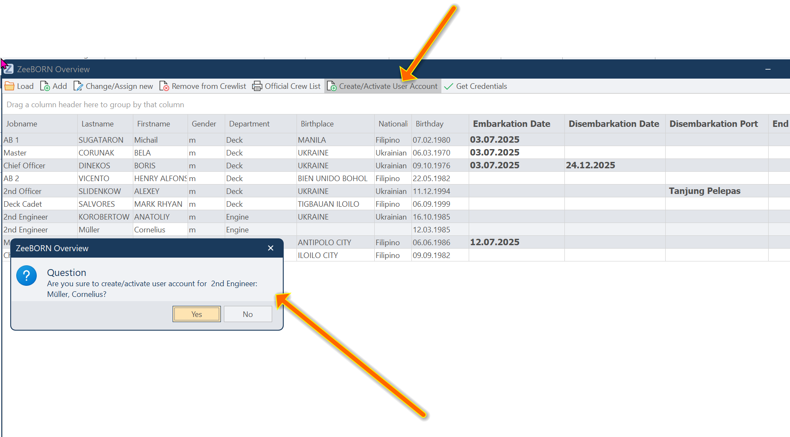This screenshot has width=790, height=437.
Task: Click lastname SUGATARON cell
Action: 105,140
